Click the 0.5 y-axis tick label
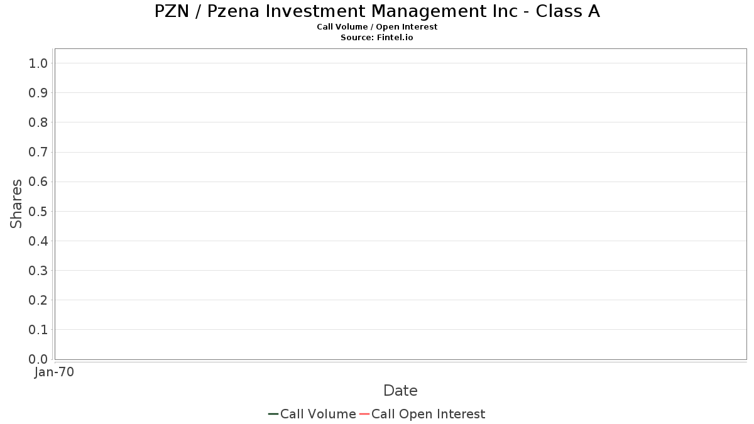 coord(38,211)
